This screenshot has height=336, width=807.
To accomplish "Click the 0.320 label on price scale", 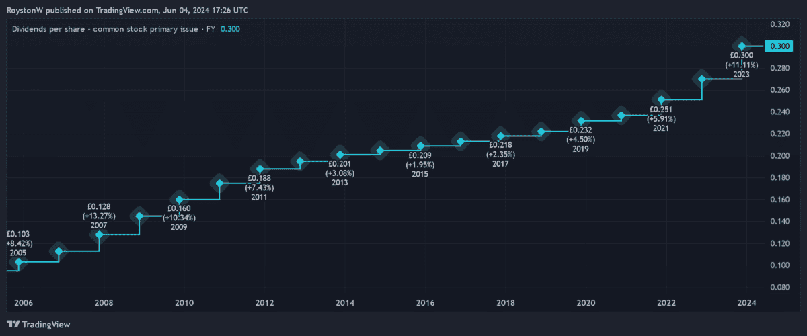I will pos(779,24).
